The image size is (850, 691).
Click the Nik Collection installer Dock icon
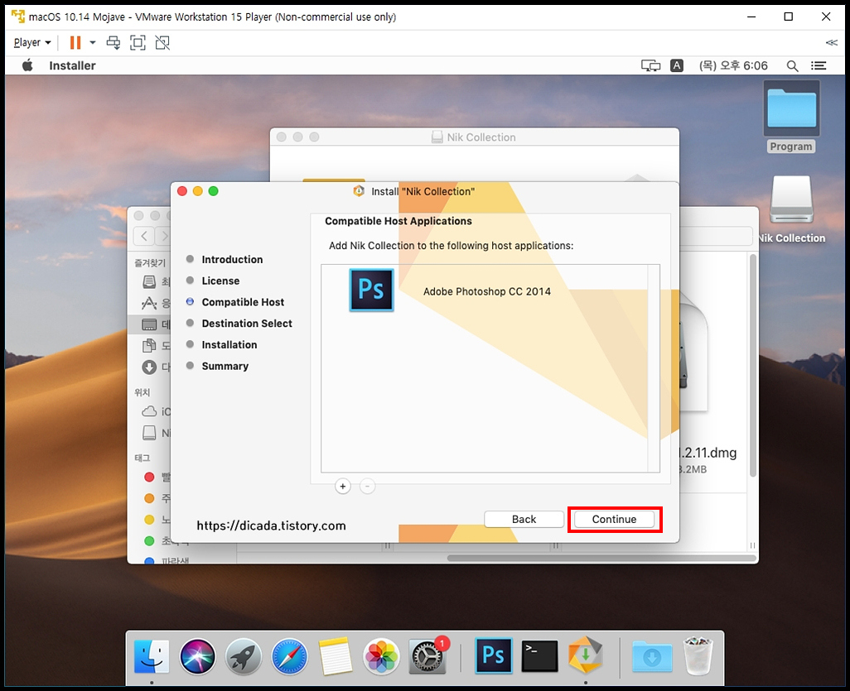pos(586,655)
